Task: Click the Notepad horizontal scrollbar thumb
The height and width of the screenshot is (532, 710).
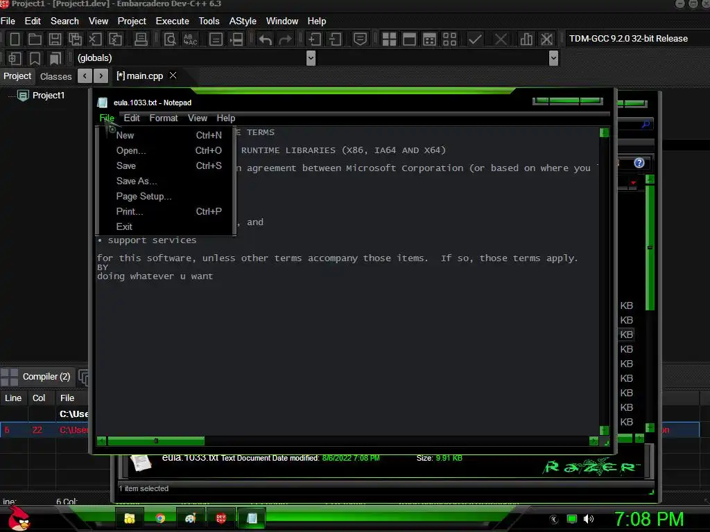Action: (156, 441)
